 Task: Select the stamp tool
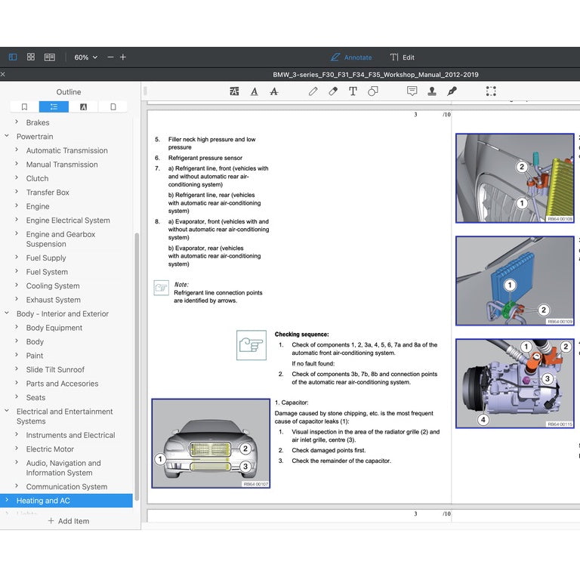click(432, 91)
